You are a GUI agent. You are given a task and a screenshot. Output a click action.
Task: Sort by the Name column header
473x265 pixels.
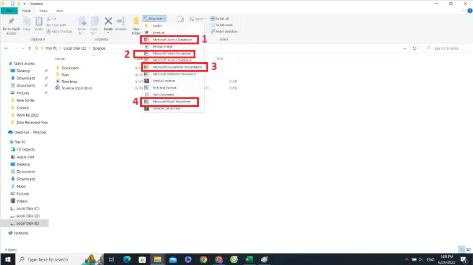pos(60,59)
